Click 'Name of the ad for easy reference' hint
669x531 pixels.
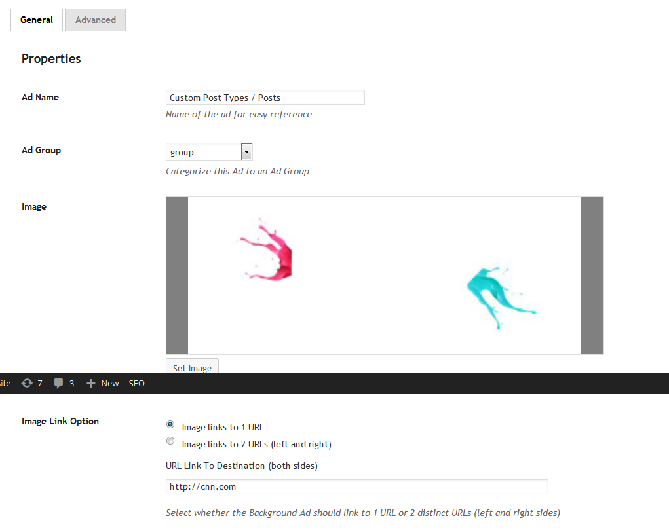coord(239,115)
